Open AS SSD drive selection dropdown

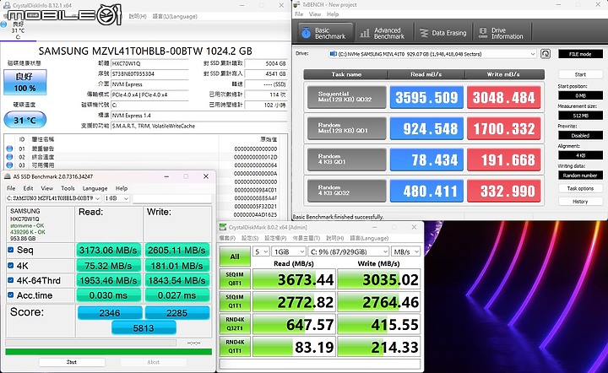click(53, 198)
